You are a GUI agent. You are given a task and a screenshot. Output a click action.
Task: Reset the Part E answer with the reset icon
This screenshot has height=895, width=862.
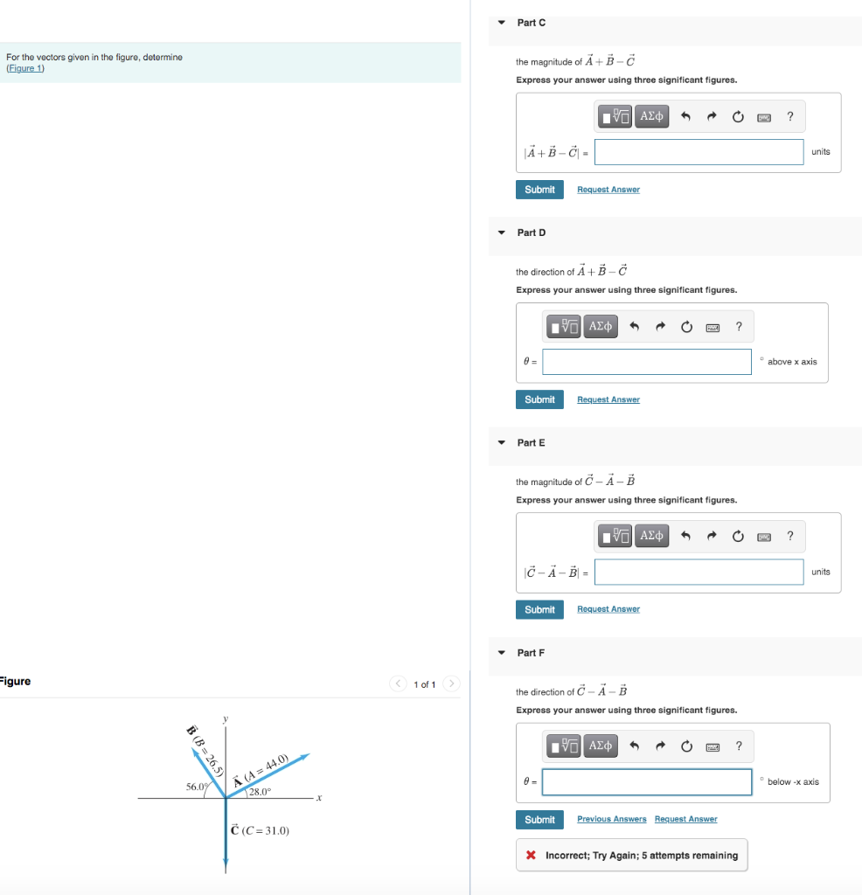coord(738,536)
